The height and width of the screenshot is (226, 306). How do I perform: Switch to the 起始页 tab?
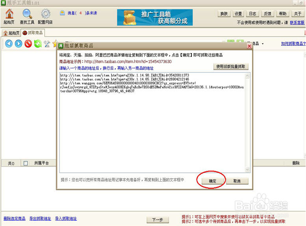(11, 33)
